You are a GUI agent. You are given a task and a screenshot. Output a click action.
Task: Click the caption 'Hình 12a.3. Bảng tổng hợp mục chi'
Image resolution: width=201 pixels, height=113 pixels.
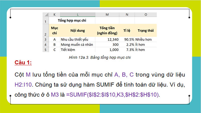click(100, 58)
